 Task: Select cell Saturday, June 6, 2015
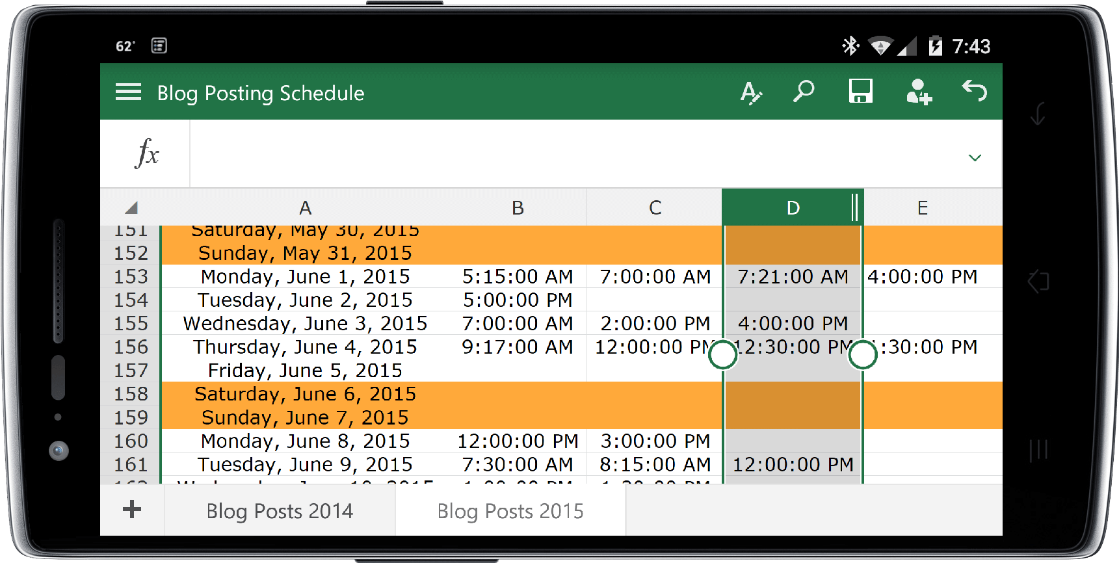click(306, 393)
